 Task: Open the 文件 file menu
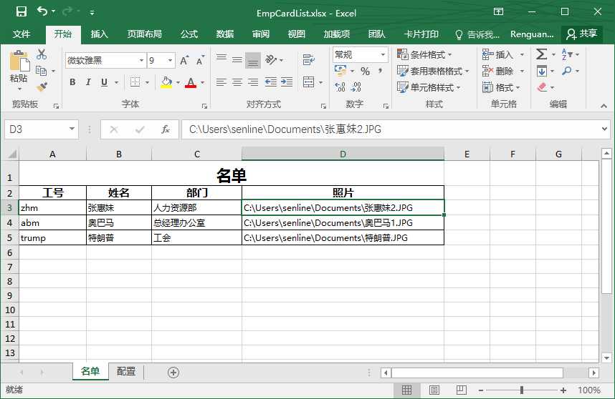point(22,34)
